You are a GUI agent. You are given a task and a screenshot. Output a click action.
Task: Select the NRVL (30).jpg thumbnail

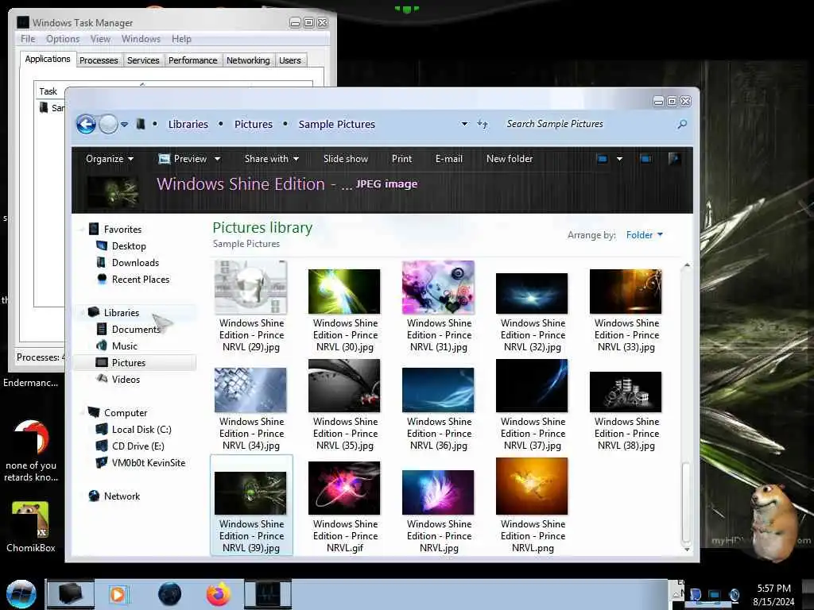tap(344, 291)
